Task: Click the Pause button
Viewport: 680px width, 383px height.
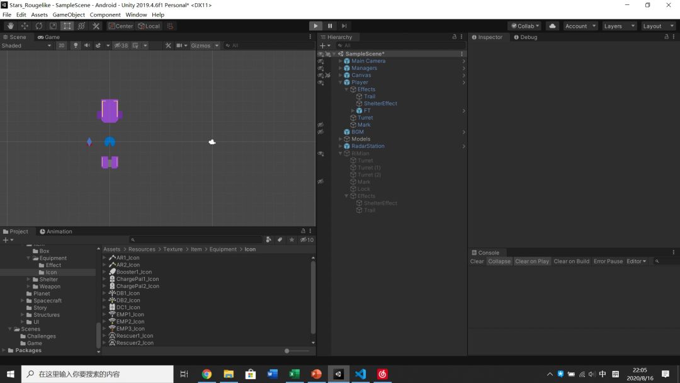Action: [329, 26]
